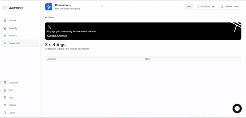Select the Status column header
The width and height of the screenshot is (246, 118).
[x=148, y=59]
